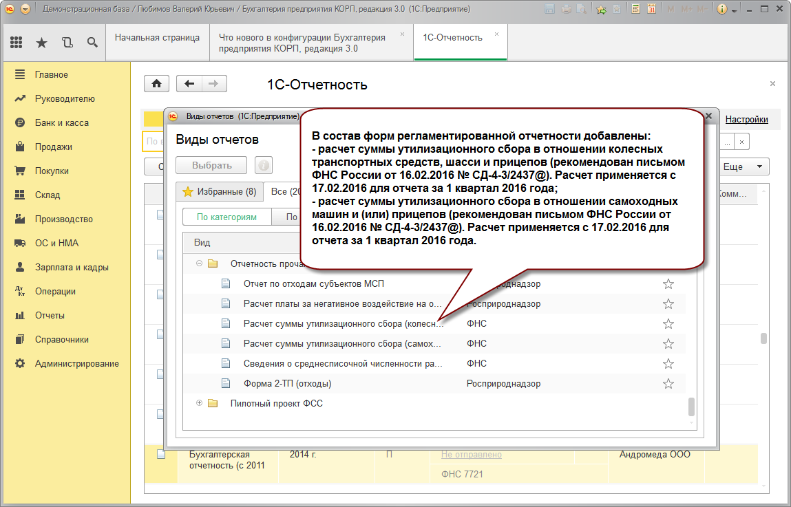Image resolution: width=791 pixels, height=507 pixels.
Task: Click the Home button icon
Action: point(156,84)
